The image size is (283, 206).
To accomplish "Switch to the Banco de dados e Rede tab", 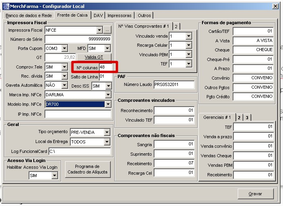I will (29, 15).
